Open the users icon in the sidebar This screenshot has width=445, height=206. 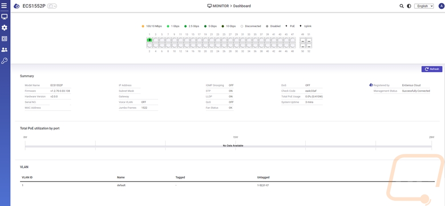(x=4, y=50)
